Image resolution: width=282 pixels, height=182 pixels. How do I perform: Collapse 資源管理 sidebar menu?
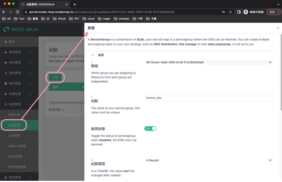[19, 104]
